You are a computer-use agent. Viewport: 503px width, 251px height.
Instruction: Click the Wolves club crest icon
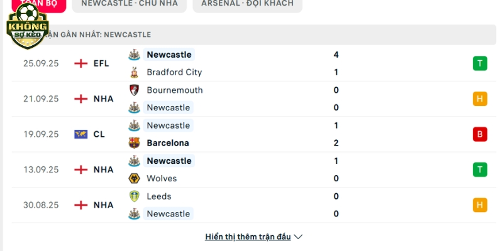(134, 178)
